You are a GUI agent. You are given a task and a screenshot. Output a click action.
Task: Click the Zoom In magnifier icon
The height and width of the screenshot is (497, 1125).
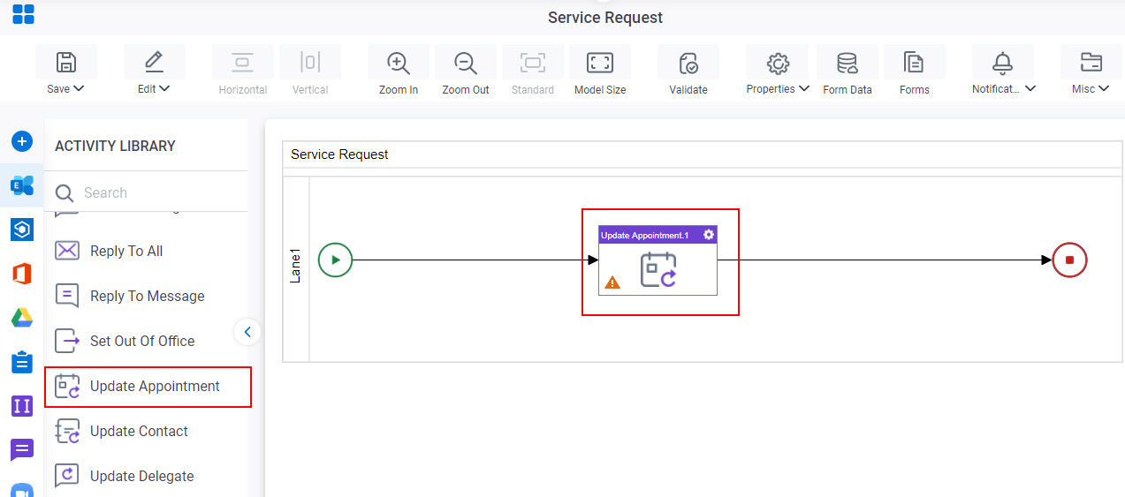[399, 63]
